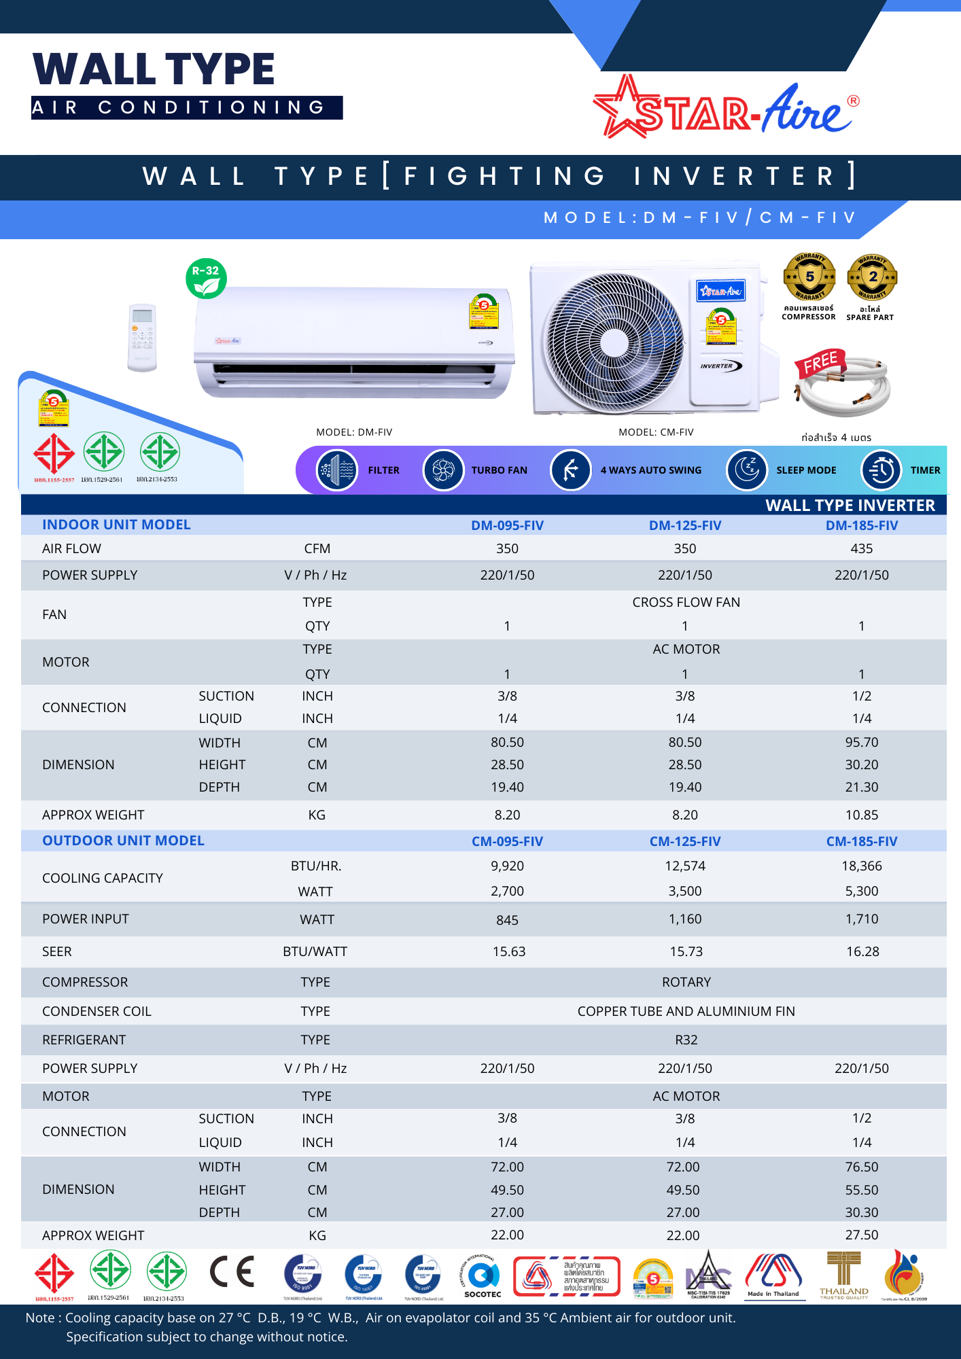
Task: Click the cooling capacity value '9,920'
Action: click(x=507, y=866)
